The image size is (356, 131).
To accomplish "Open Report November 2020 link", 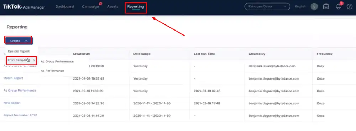I will pos(20,115).
